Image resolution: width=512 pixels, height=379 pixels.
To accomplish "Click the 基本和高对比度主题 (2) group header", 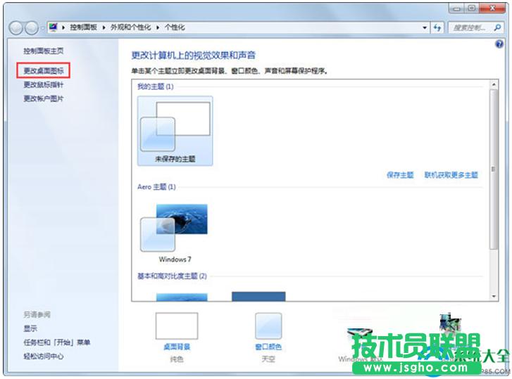I will [x=172, y=276].
